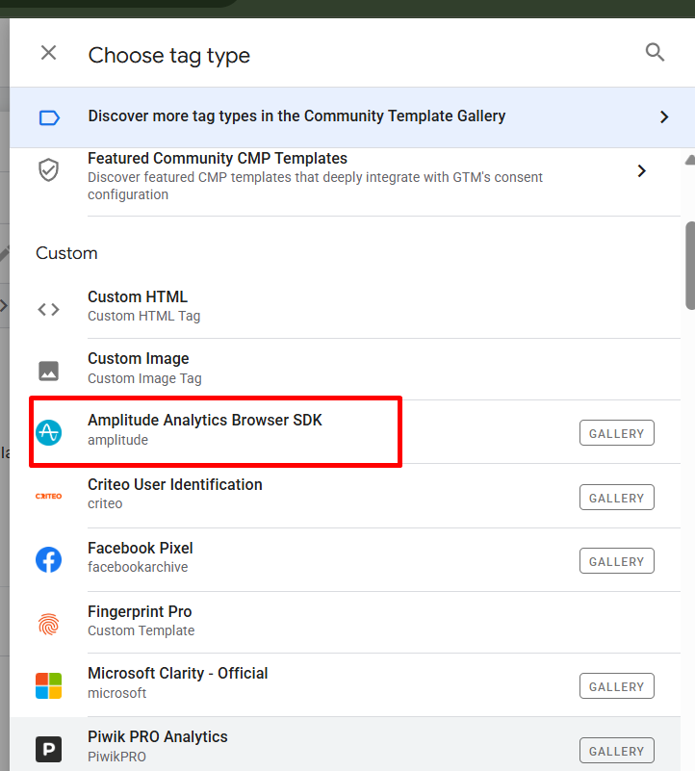Image resolution: width=695 pixels, height=771 pixels.
Task: Open Discover more tag types link
Action: pos(296,116)
